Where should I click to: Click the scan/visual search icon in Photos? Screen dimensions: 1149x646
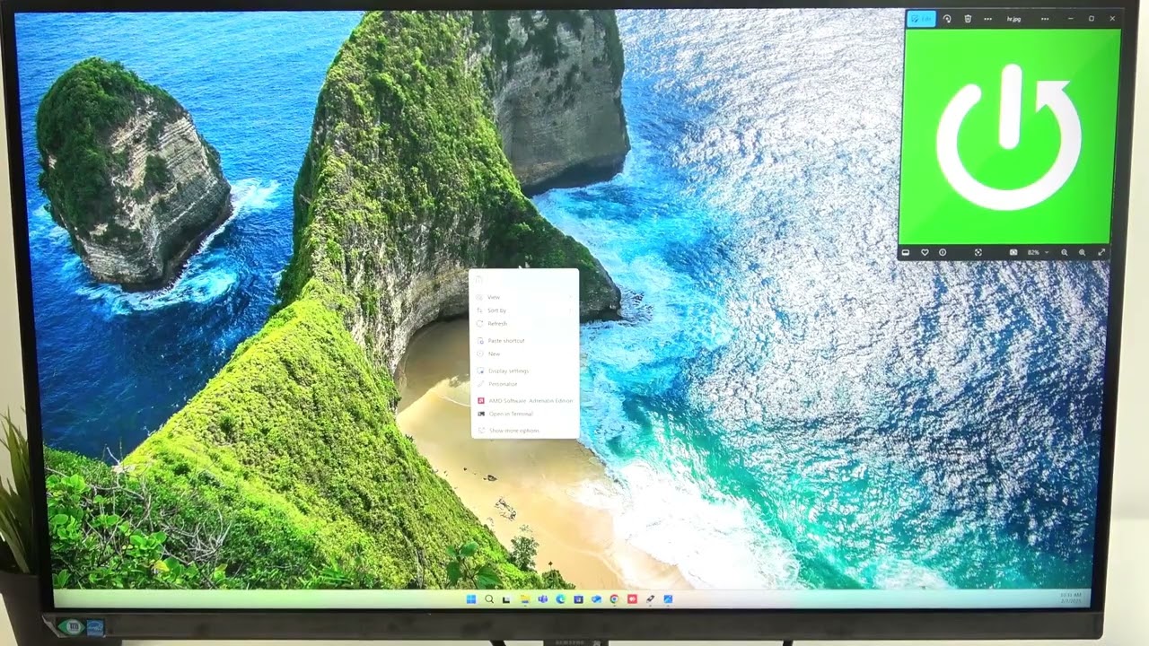point(978,253)
